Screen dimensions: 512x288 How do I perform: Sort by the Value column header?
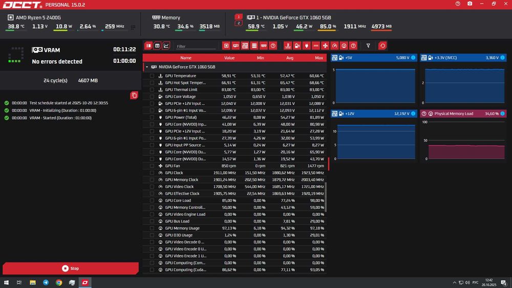[x=229, y=58]
